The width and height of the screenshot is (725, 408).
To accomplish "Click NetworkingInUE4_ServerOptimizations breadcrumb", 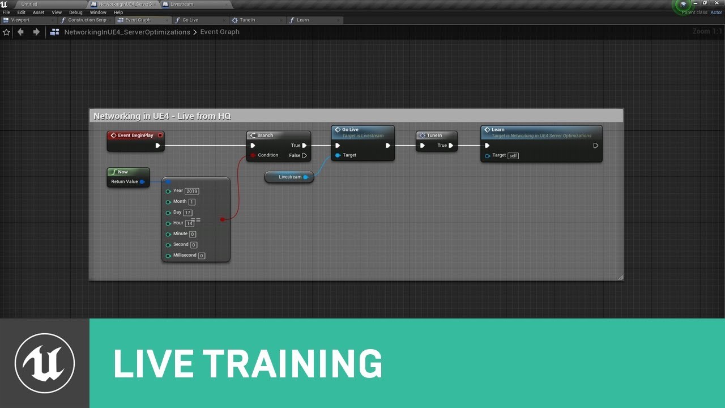I will pyautogui.click(x=127, y=32).
